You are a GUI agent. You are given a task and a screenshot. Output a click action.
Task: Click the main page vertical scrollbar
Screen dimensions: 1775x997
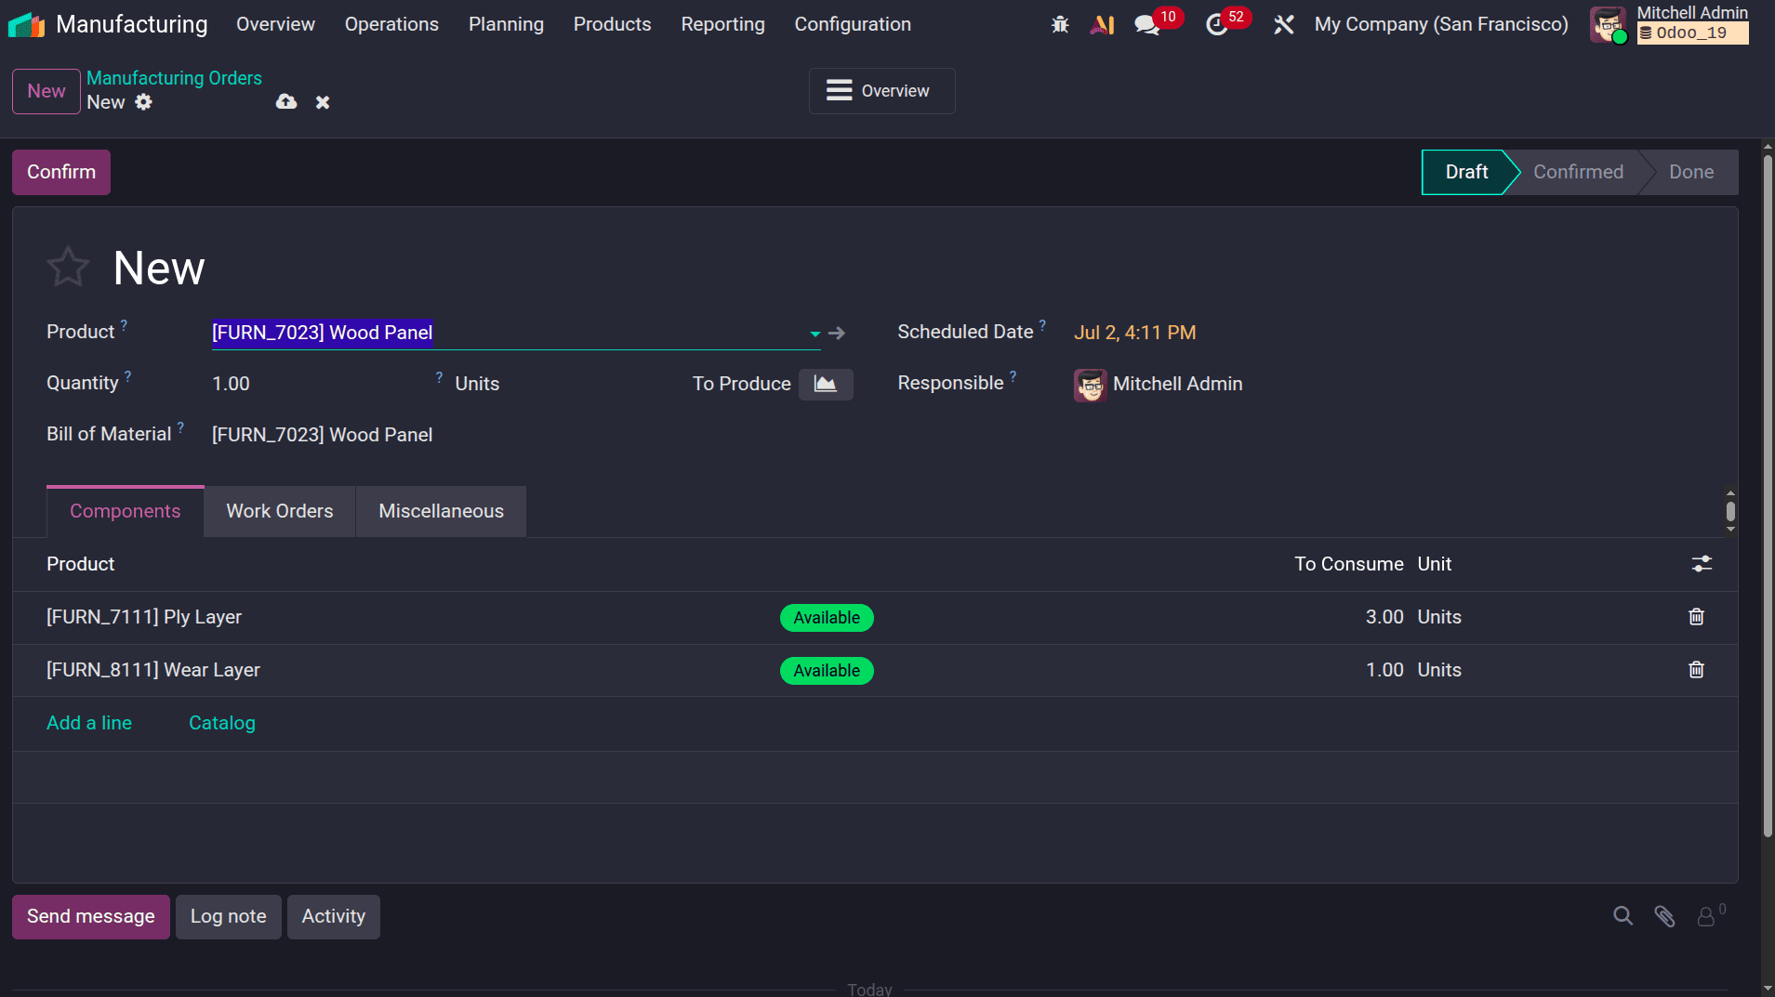click(x=1768, y=497)
